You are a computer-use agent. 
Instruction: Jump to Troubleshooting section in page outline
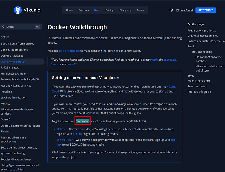tap(202, 52)
